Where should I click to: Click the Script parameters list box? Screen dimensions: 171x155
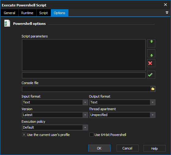[x=84, y=55]
